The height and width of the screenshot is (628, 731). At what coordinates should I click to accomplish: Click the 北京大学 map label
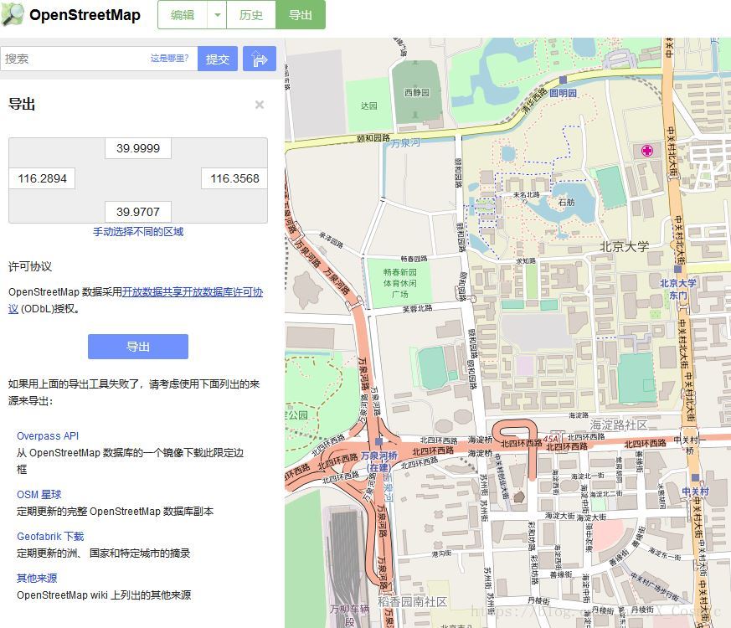coord(625,246)
